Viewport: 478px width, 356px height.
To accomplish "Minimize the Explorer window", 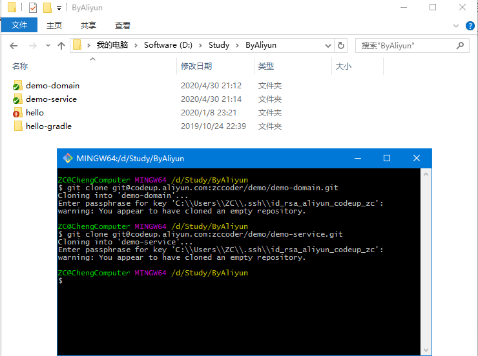I will tap(404, 7).
